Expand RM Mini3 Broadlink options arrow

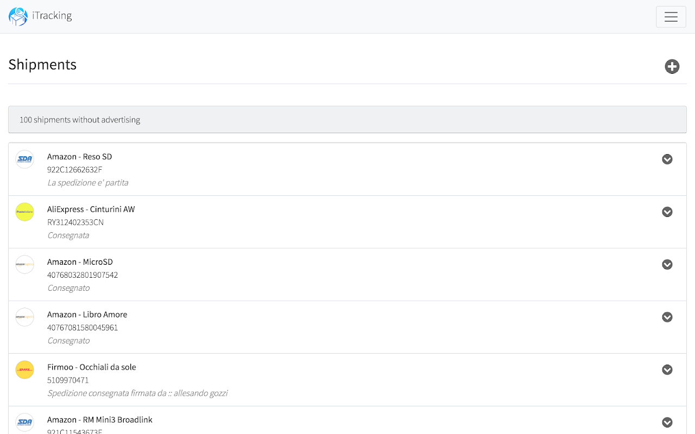[667, 422]
